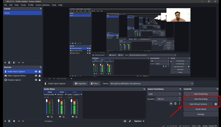Open the Docks menu
Screen dimensions: 221x127
(23, 5)
